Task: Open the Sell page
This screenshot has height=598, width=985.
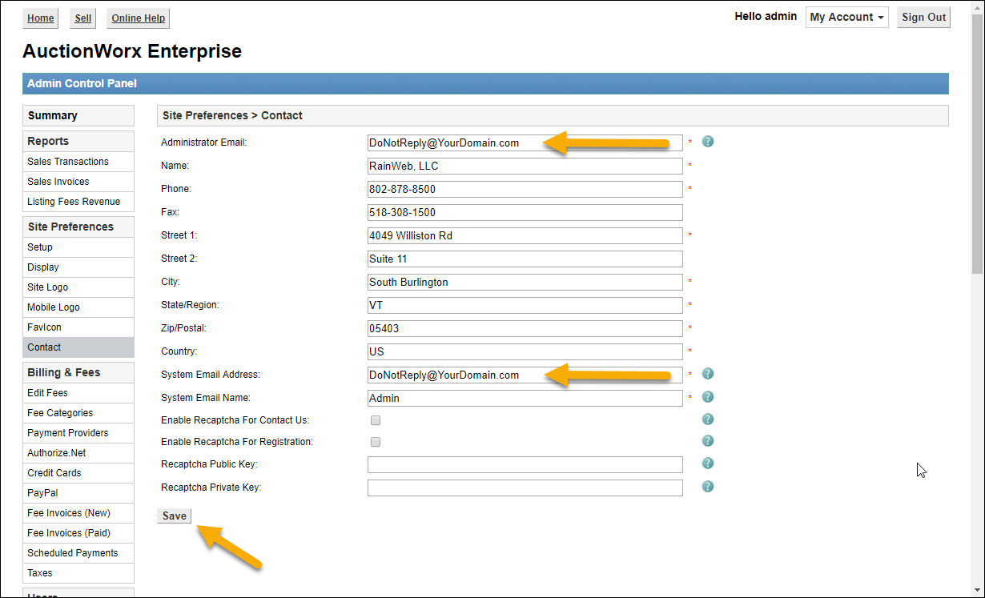Action: tap(83, 18)
